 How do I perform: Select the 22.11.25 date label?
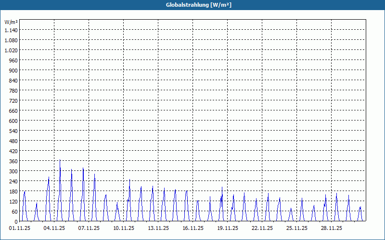pos(262,228)
